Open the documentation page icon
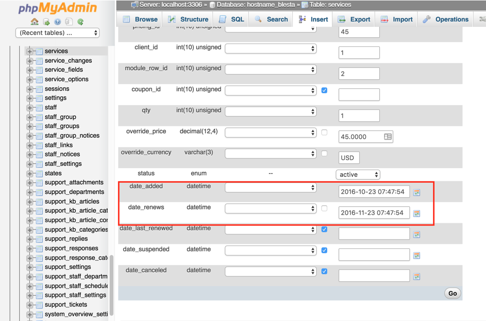 click(x=69, y=22)
